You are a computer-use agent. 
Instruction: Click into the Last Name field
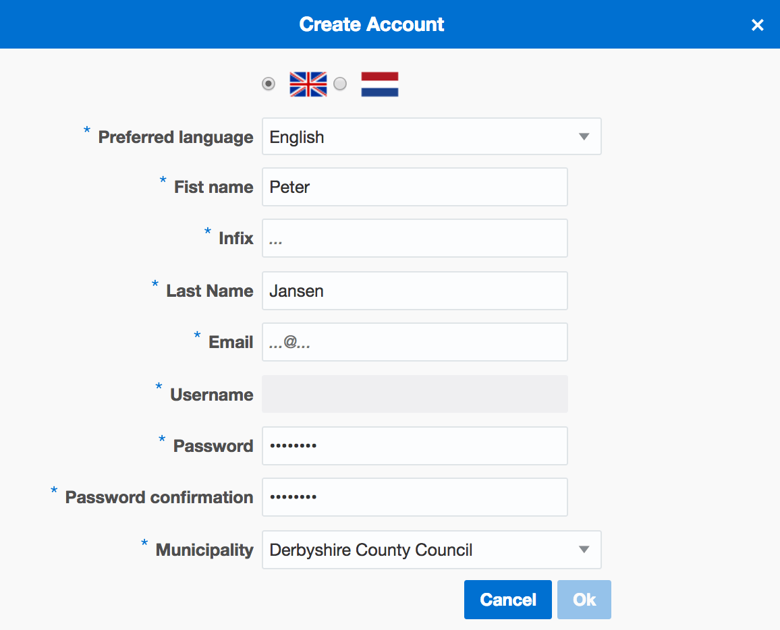tap(414, 291)
